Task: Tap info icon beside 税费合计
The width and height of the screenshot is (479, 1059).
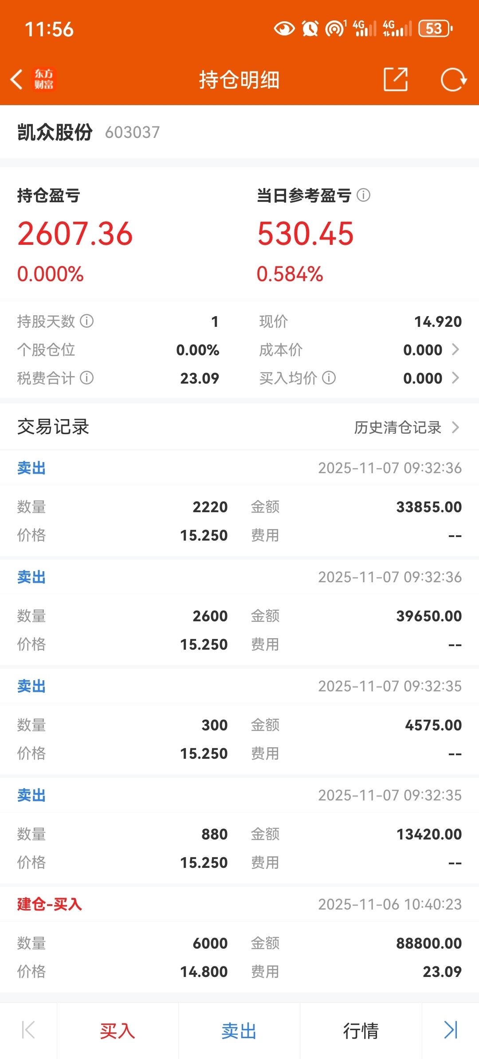Action: 87,378
